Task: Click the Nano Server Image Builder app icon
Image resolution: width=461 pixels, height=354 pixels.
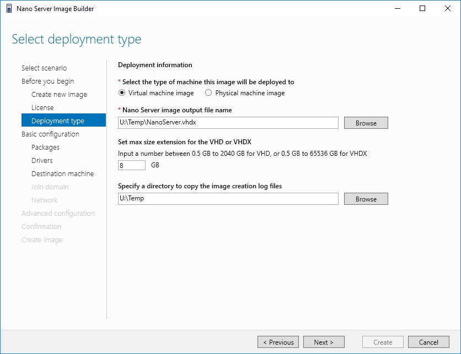Action: [9, 8]
